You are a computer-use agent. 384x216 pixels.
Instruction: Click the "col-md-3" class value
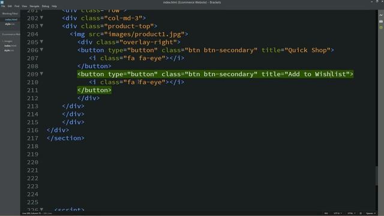click(x=123, y=18)
